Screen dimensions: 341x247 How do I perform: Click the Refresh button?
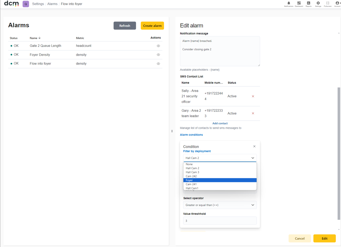point(125,26)
